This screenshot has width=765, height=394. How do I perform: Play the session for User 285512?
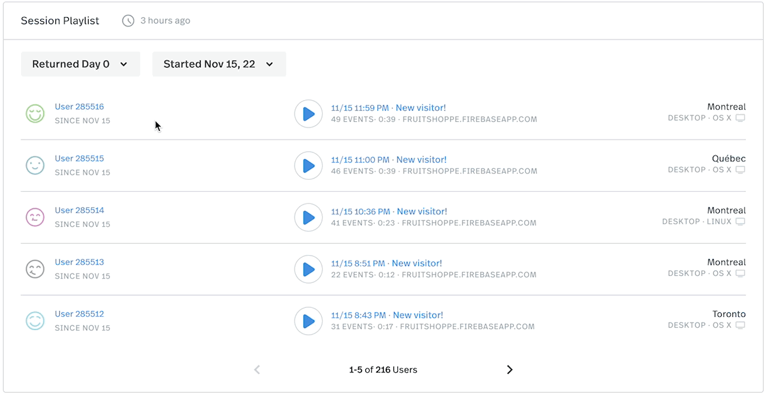(308, 321)
